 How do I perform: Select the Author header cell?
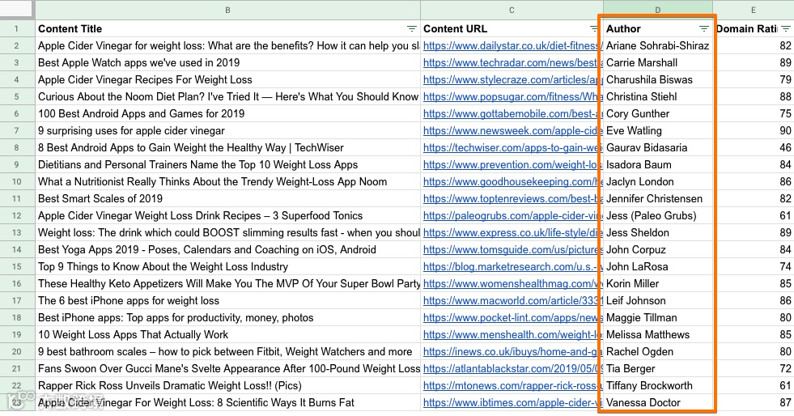coord(658,29)
